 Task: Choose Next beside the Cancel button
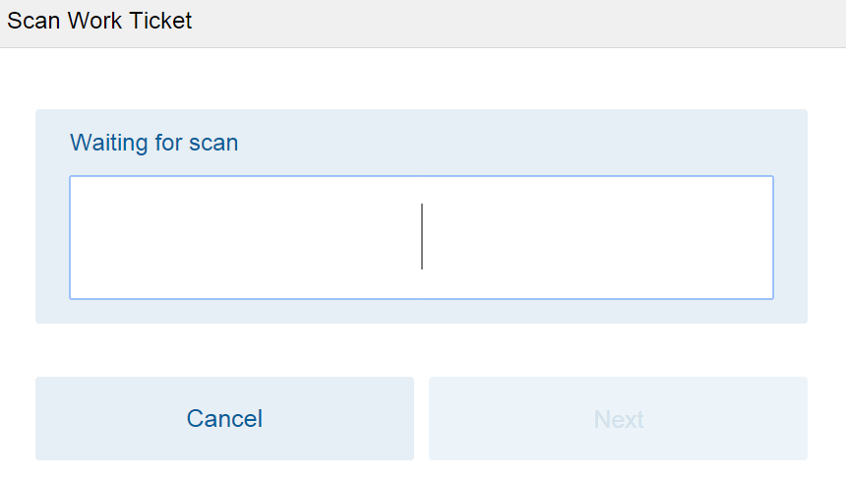pos(618,418)
